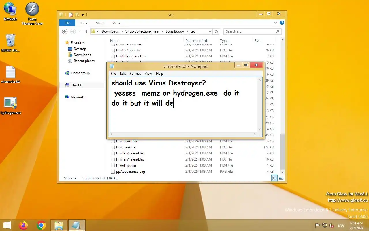Open the address bar history dropdown
This screenshot has width=369, height=231.
(210, 31)
